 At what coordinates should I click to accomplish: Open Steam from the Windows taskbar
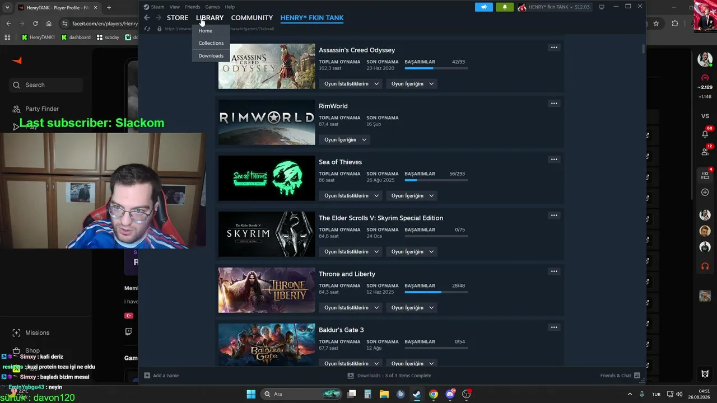click(x=416, y=394)
